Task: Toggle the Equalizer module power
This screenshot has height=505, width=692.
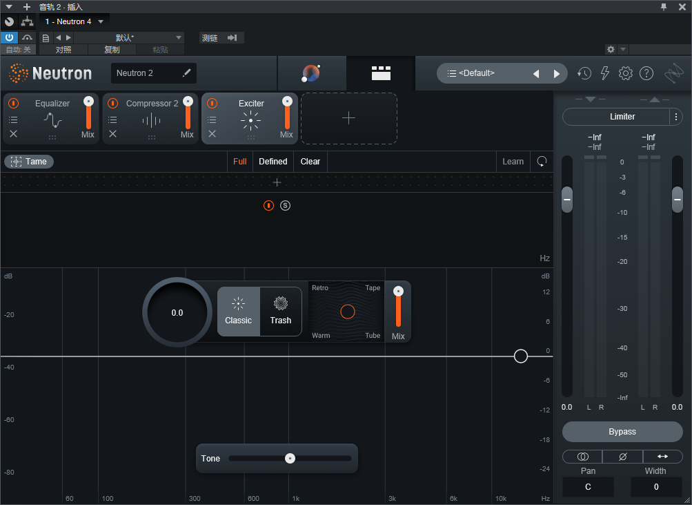Action: 14,104
